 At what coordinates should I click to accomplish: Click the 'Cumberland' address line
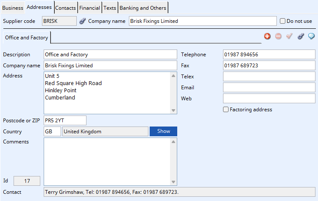click(x=60, y=98)
